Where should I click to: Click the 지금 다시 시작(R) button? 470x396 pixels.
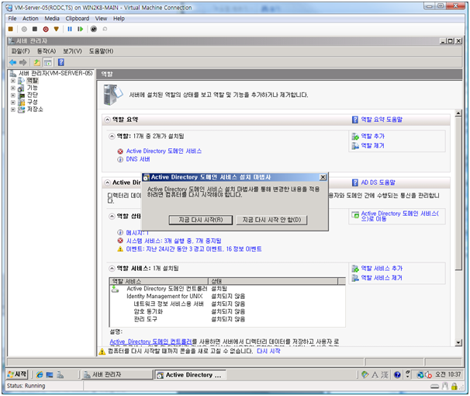point(201,220)
